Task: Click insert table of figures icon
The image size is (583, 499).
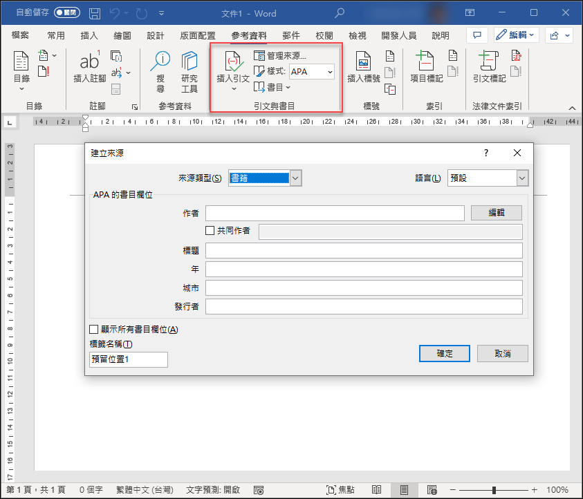Action: pyautogui.click(x=390, y=56)
